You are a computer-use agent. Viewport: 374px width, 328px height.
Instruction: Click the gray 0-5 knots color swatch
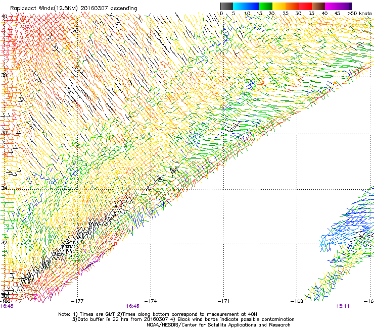pyautogui.click(x=226, y=6)
